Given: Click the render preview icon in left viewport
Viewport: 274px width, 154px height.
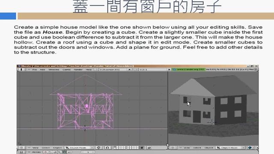Looking at the screenshot, I should 149,148.
